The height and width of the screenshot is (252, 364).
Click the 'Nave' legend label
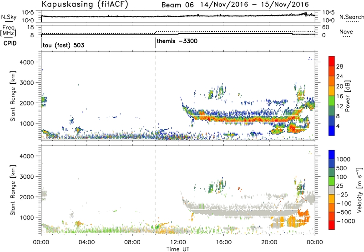coord(346,31)
